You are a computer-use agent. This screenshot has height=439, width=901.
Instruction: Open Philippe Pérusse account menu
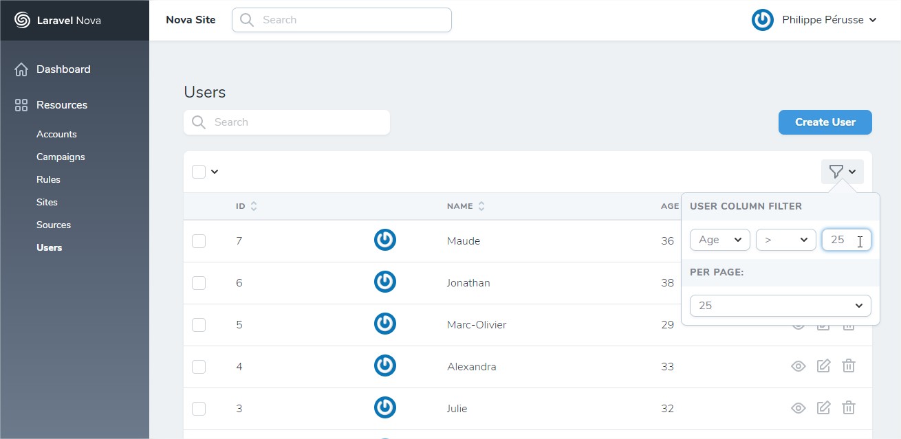pyautogui.click(x=814, y=20)
